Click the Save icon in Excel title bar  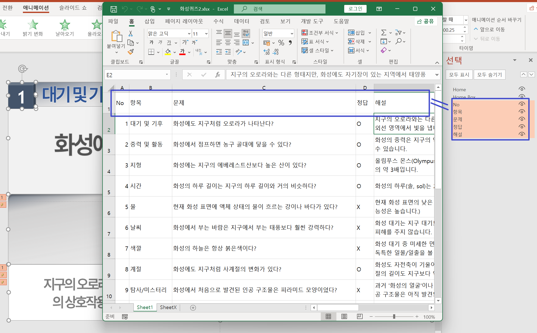[x=114, y=9]
